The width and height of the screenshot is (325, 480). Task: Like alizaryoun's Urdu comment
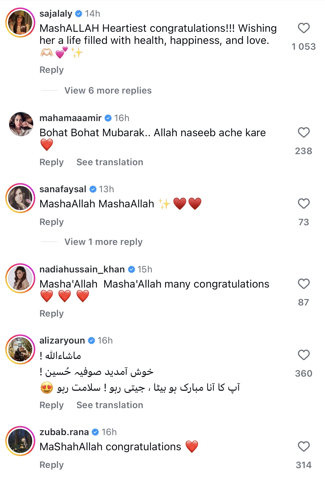click(x=304, y=355)
